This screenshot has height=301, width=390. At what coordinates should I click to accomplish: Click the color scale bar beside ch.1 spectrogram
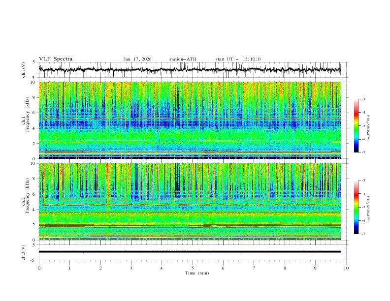(x=356, y=126)
